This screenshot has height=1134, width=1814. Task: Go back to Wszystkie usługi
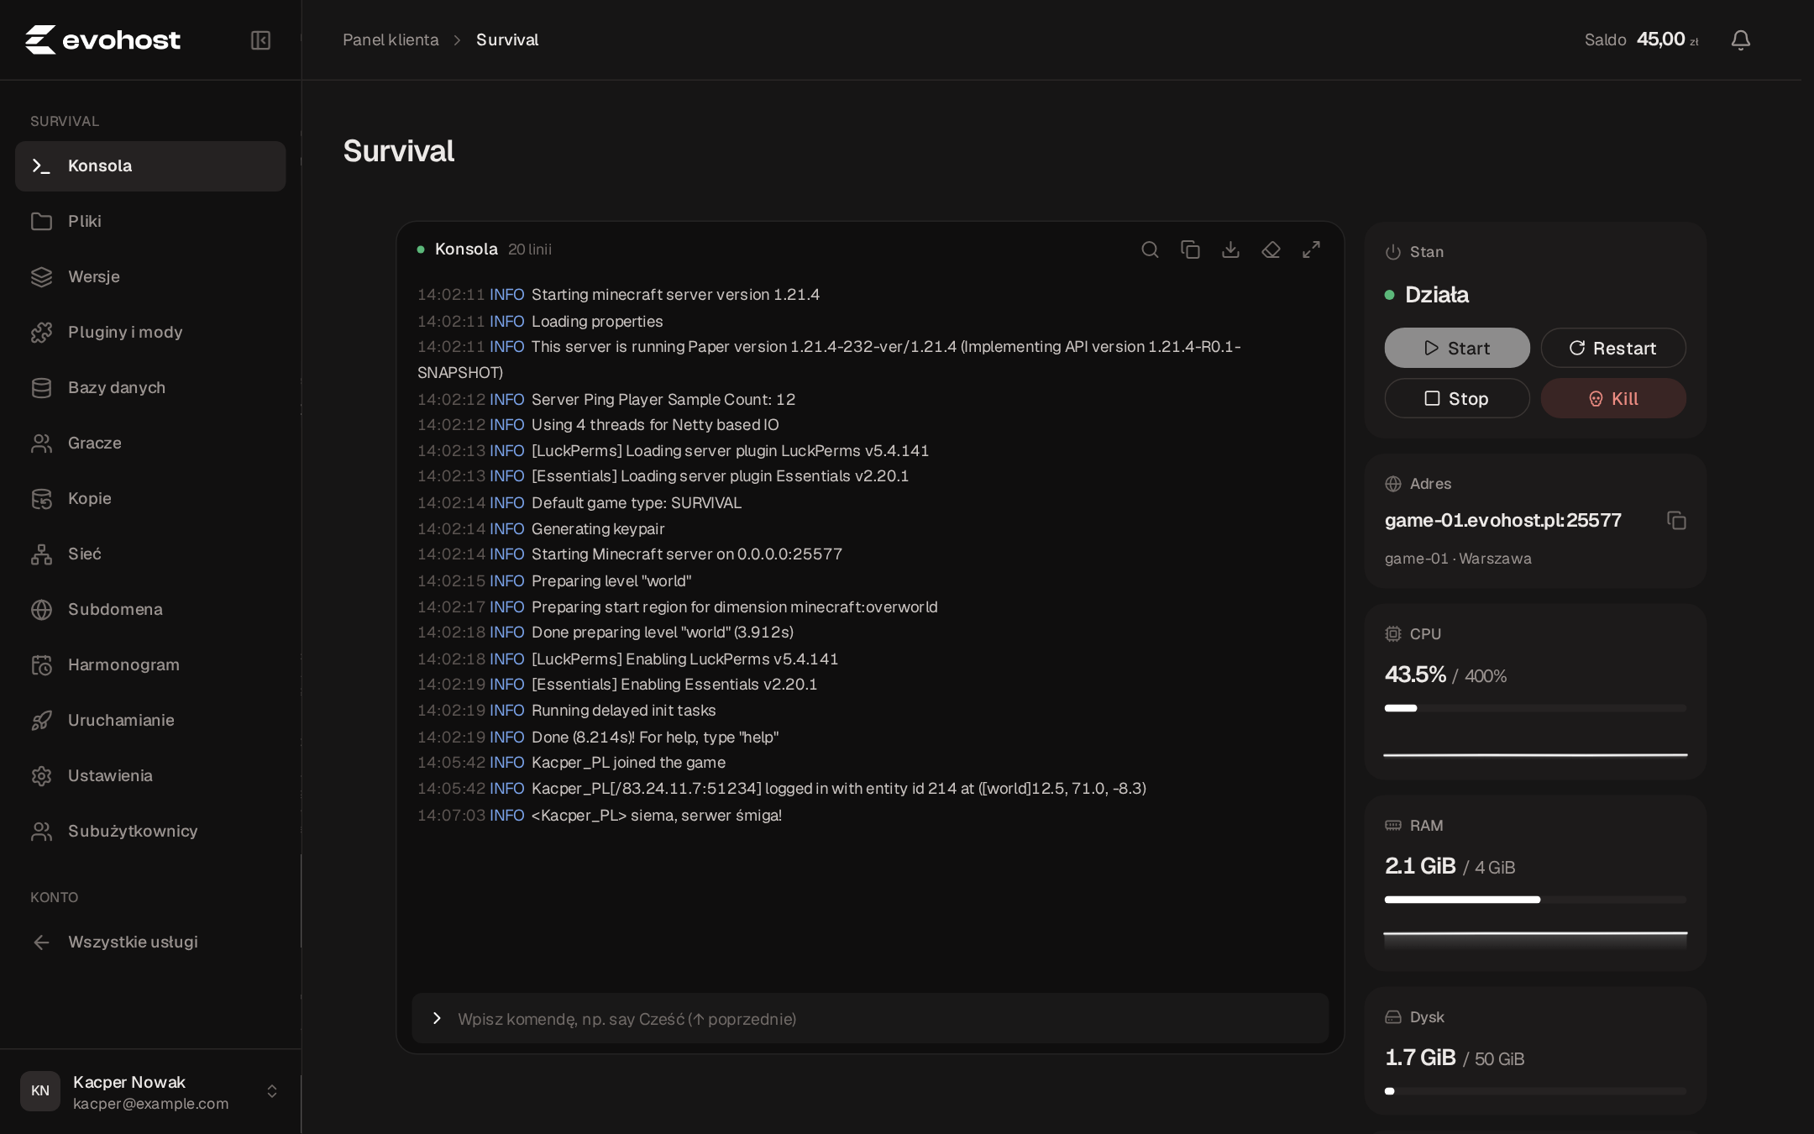click(x=150, y=942)
